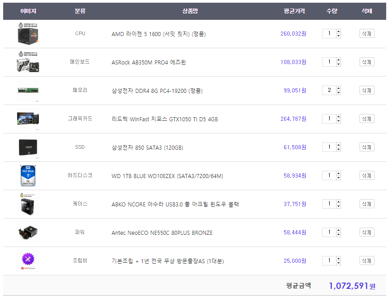The image size is (388, 297).
Task: Click the 삭제 button for the CPU
Action: tap(367, 34)
